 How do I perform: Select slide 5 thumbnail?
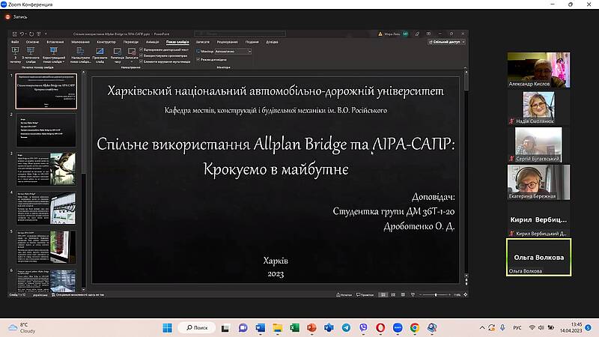[x=46, y=247]
